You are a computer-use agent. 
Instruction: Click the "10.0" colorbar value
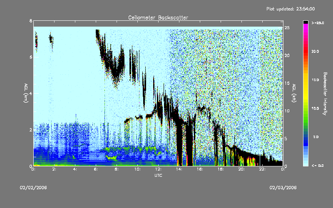[x=315, y=109]
